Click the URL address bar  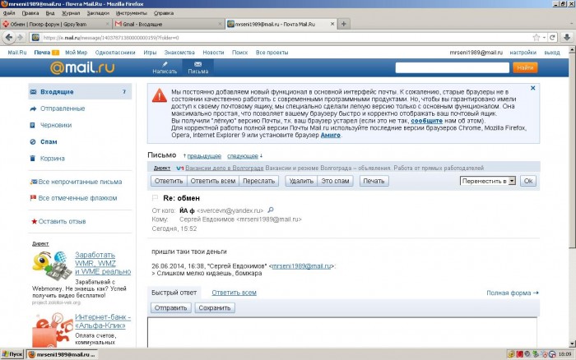[286, 38]
